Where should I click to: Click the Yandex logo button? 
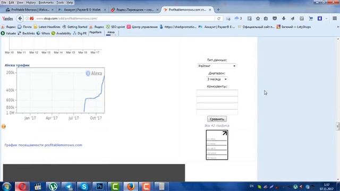click(7, 19)
